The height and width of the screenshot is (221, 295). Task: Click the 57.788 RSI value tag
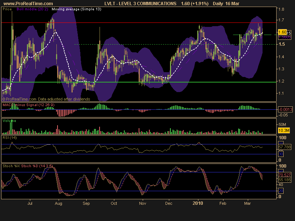(285, 147)
